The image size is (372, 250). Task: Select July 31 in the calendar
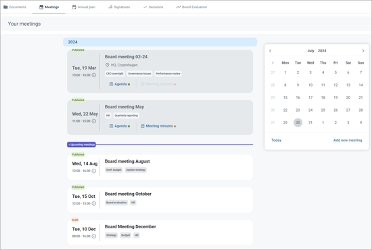click(x=310, y=123)
